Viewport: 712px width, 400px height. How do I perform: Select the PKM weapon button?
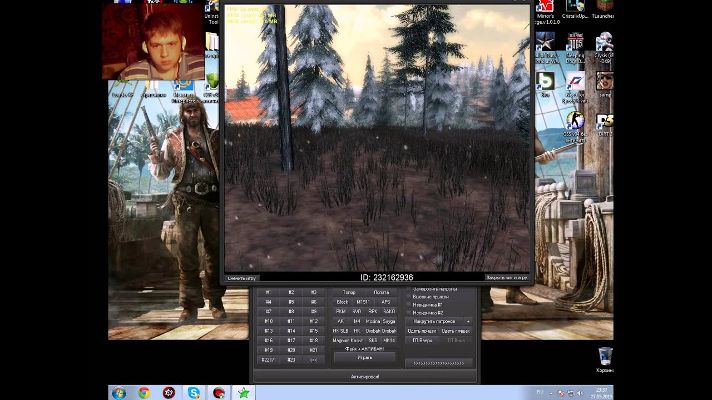[341, 312]
